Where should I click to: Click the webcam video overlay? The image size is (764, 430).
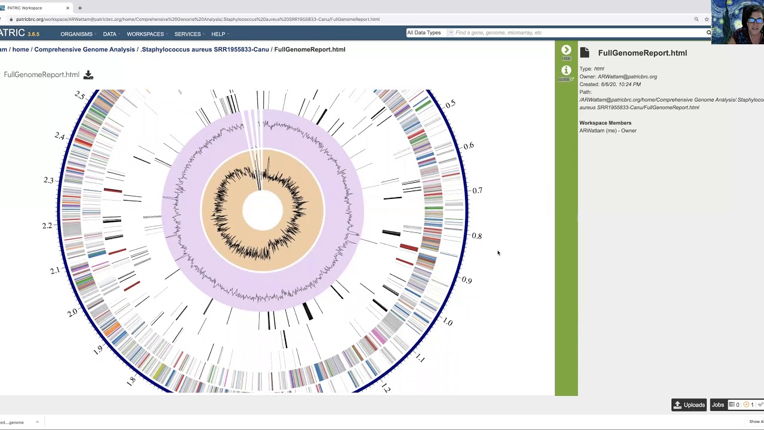click(738, 22)
